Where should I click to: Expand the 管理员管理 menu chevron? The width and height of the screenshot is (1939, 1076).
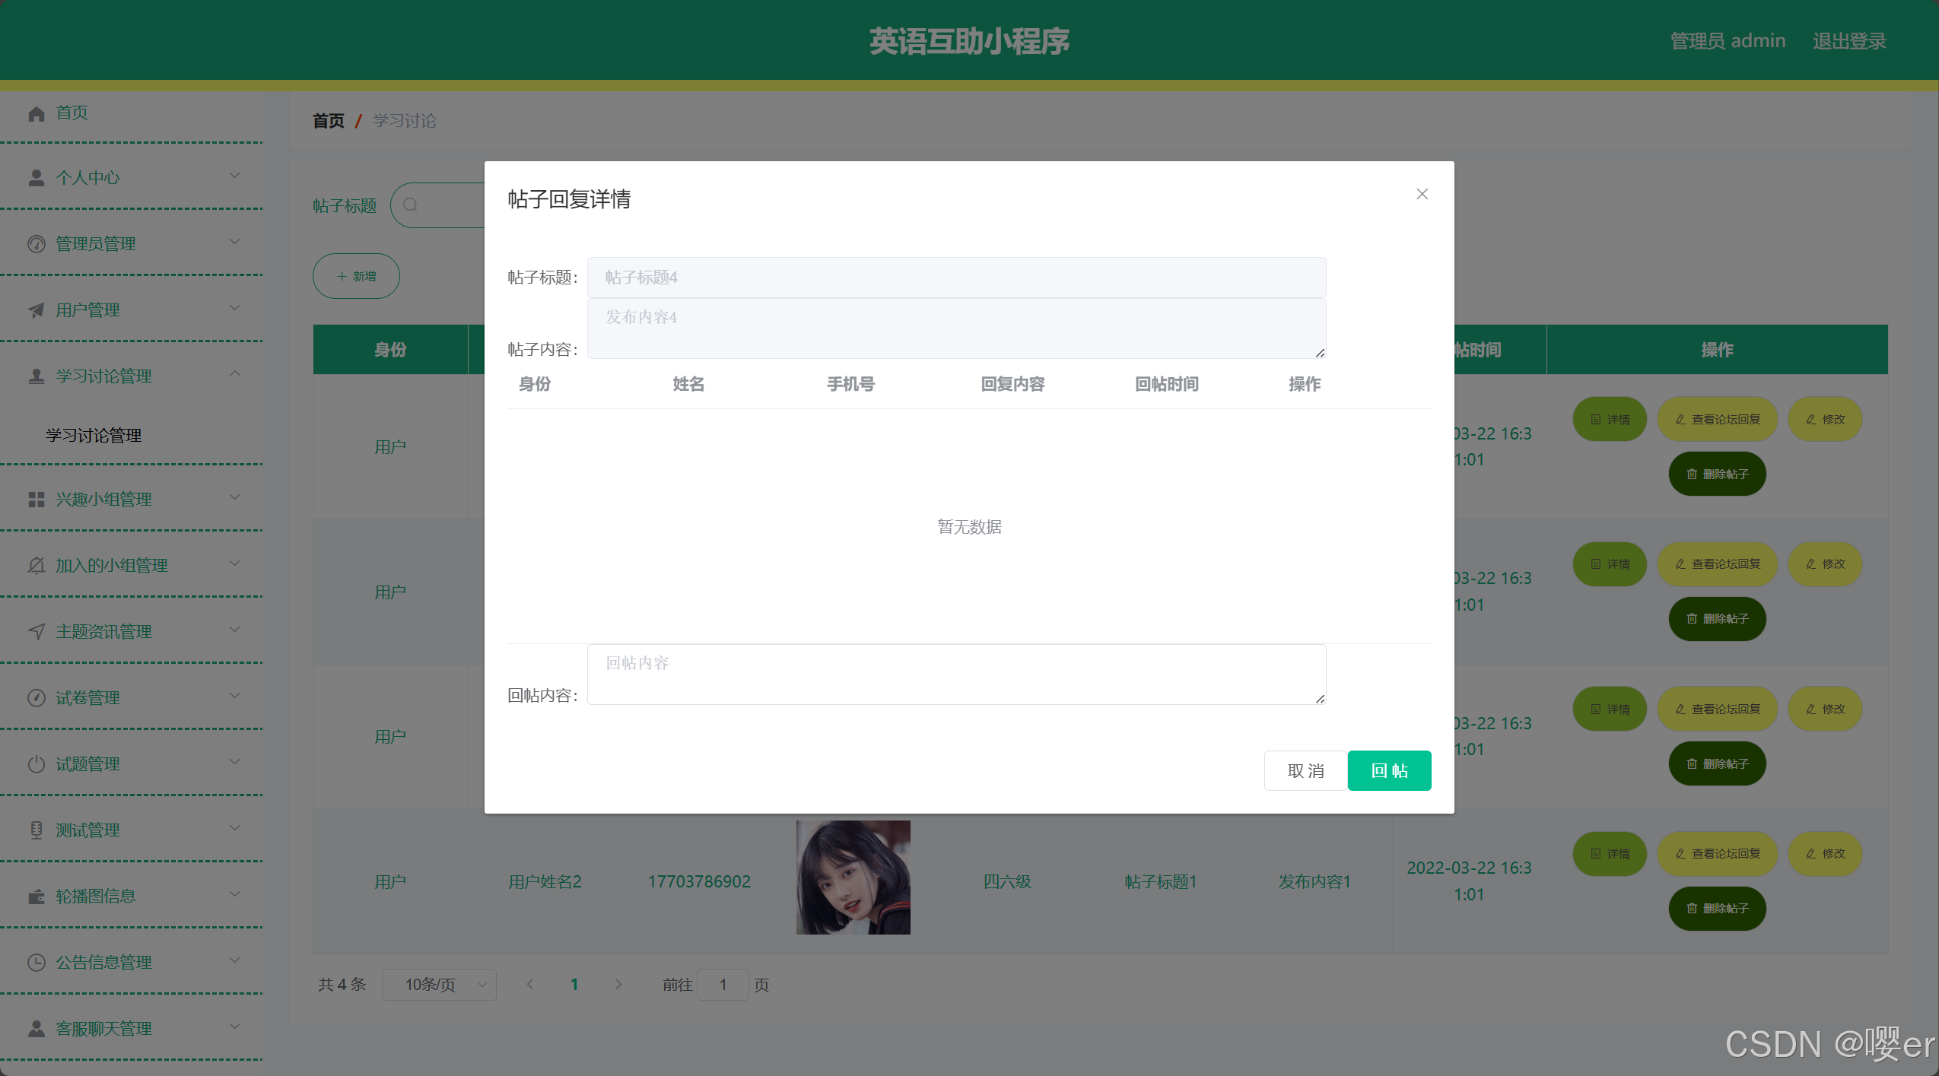[x=235, y=242]
